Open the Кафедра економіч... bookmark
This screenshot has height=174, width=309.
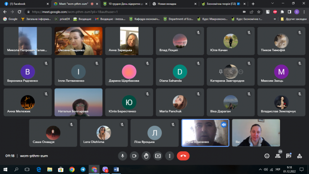(x=144, y=19)
